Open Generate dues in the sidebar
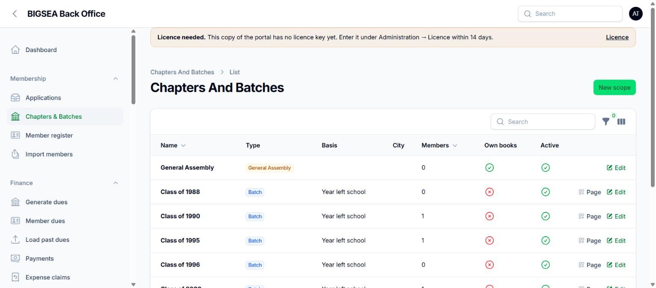The height and width of the screenshot is (288, 656). (x=65, y=202)
